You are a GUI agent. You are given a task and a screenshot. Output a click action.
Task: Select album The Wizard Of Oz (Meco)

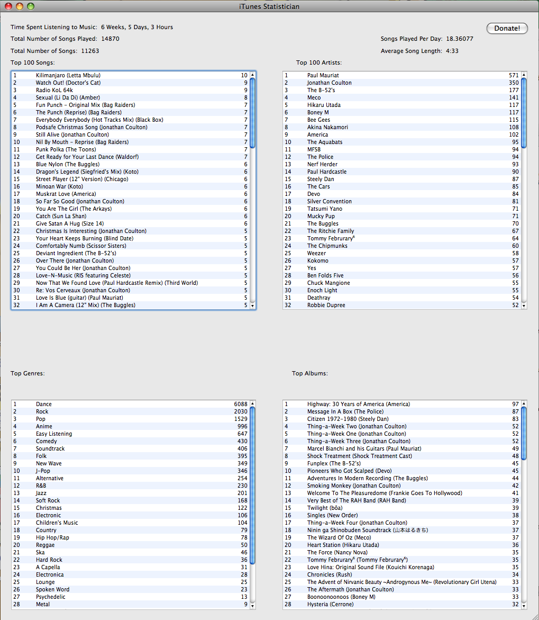402,537
